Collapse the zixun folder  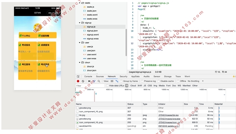(80, 62)
